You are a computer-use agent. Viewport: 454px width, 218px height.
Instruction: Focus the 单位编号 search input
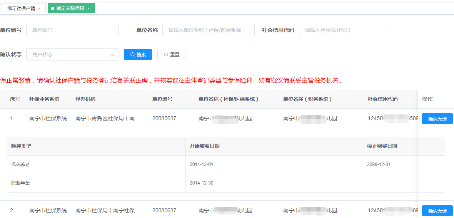(72, 30)
